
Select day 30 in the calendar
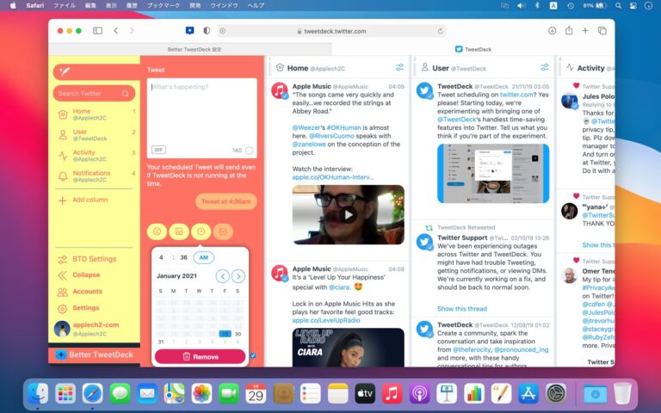tap(238, 334)
